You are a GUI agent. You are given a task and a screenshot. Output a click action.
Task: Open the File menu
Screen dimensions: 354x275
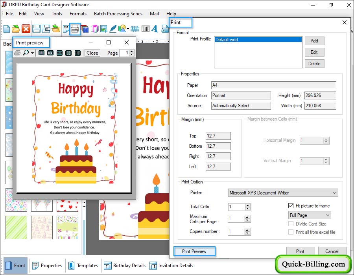(9, 13)
